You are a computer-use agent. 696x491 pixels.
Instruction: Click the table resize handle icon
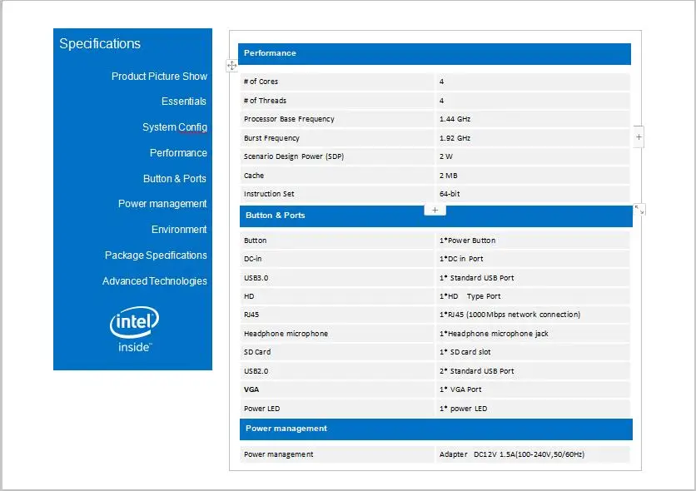(639, 210)
